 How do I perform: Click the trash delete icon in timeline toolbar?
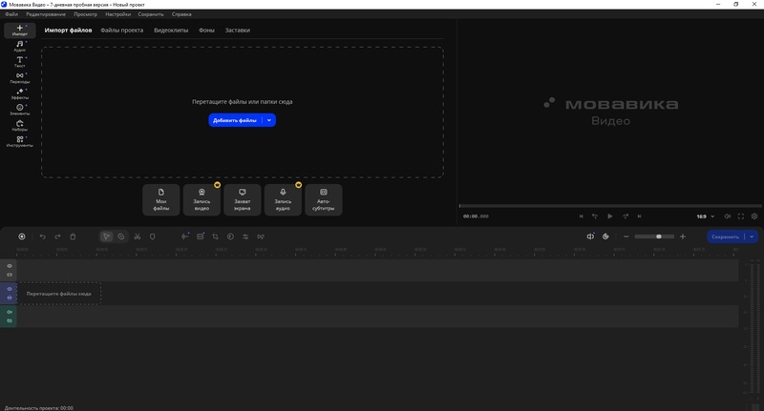click(x=73, y=236)
